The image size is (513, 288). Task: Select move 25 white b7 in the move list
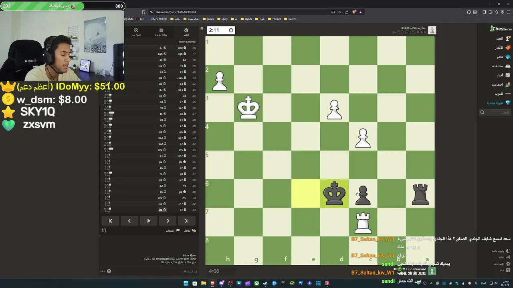coord(182,102)
